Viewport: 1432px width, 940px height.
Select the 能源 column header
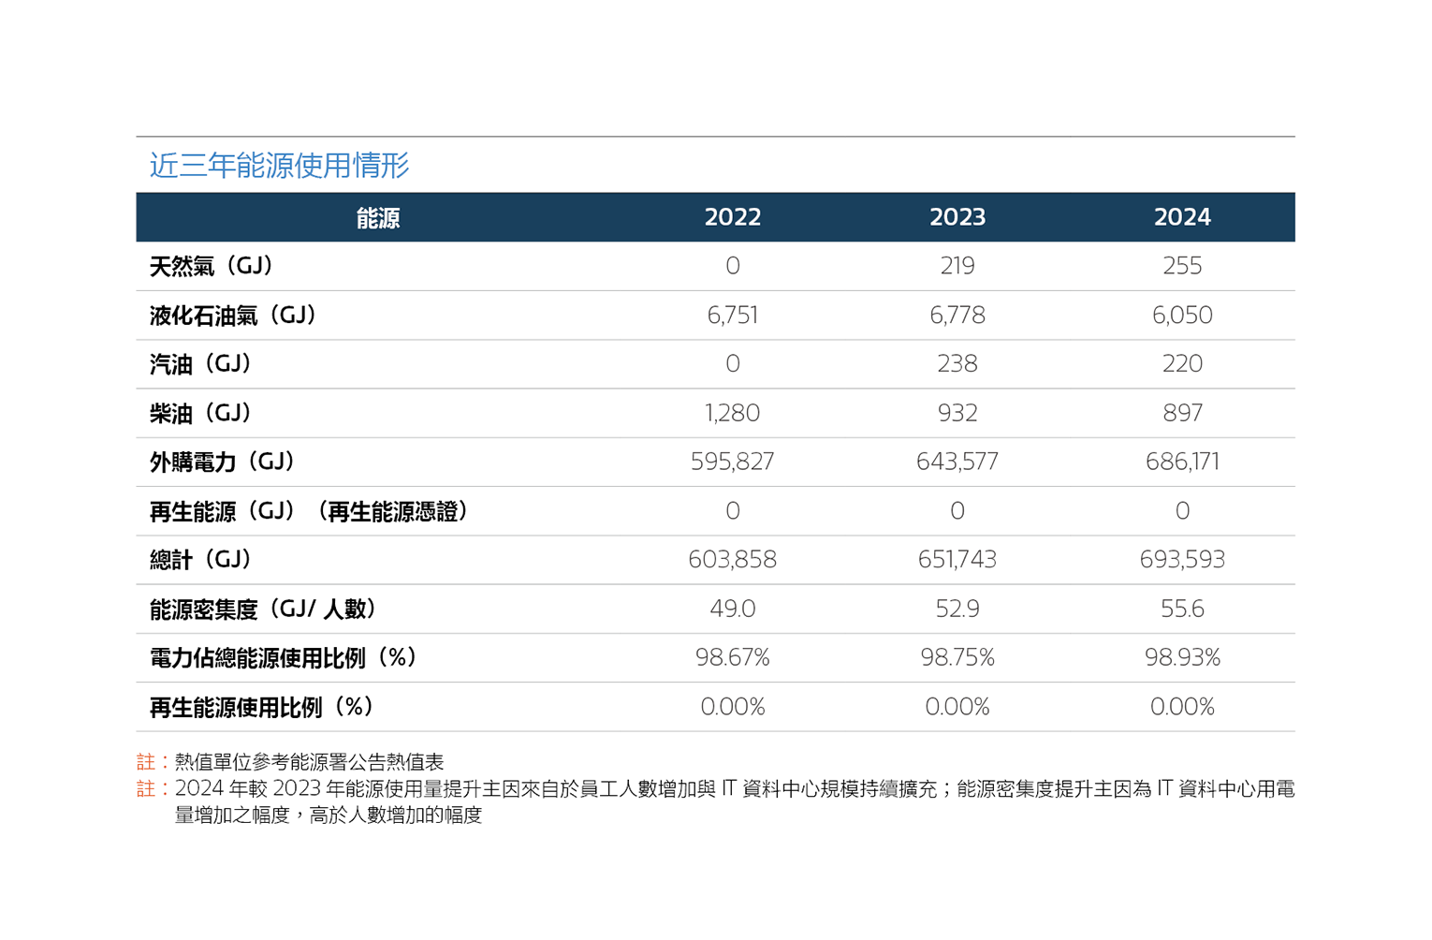click(x=378, y=218)
